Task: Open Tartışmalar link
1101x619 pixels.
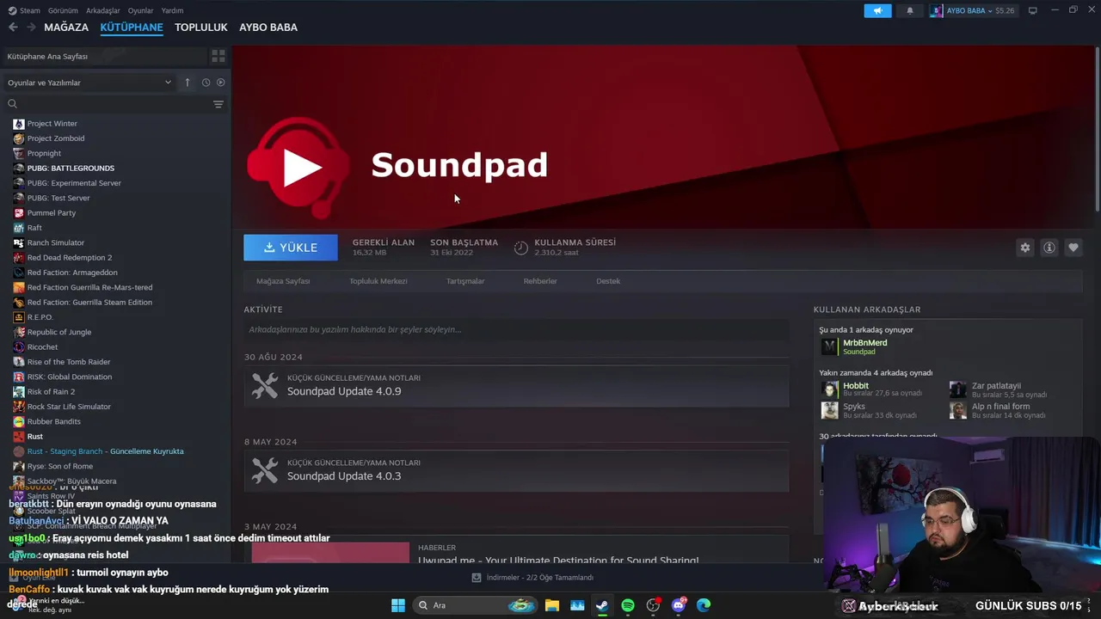Action: tap(465, 281)
